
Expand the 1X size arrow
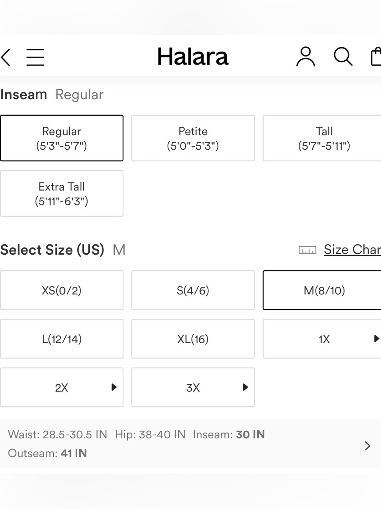pos(376,338)
